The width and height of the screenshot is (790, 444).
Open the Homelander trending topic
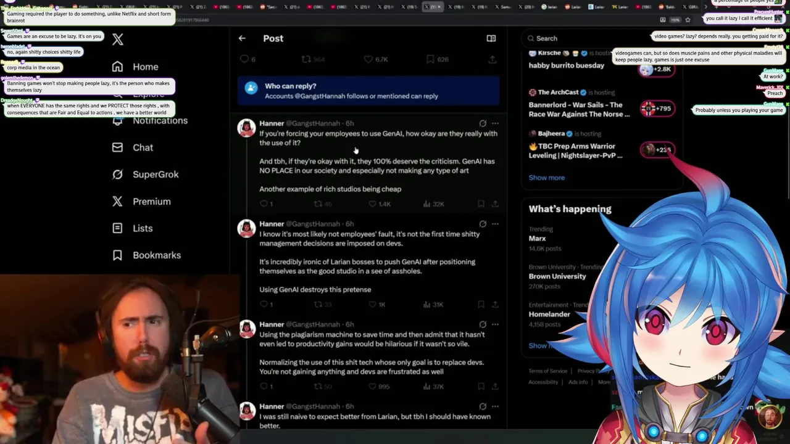pyautogui.click(x=549, y=314)
